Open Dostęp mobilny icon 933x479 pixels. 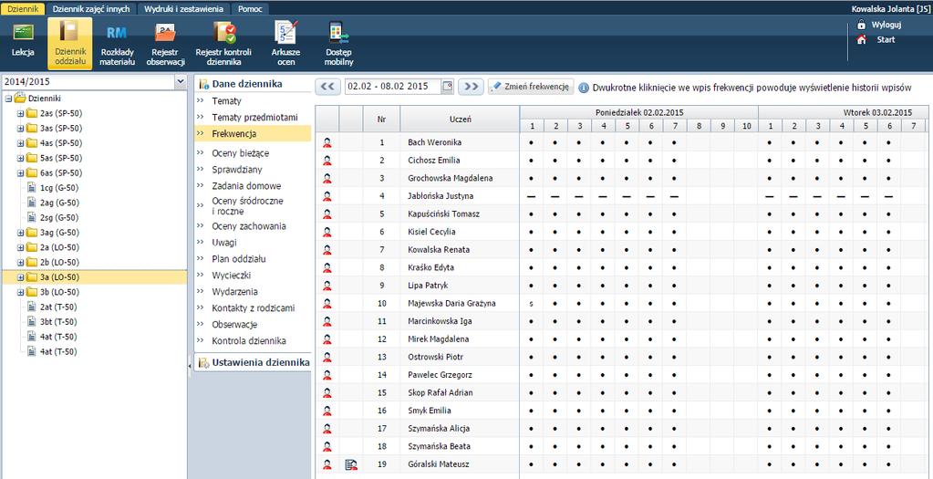pos(339,44)
